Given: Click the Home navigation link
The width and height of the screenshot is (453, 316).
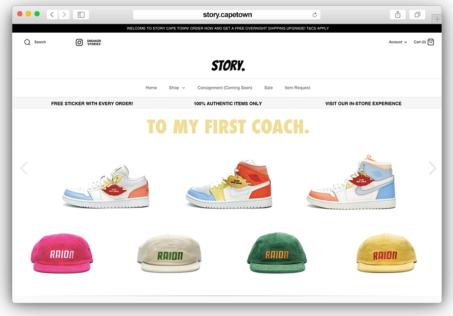Looking at the screenshot, I should coord(151,88).
